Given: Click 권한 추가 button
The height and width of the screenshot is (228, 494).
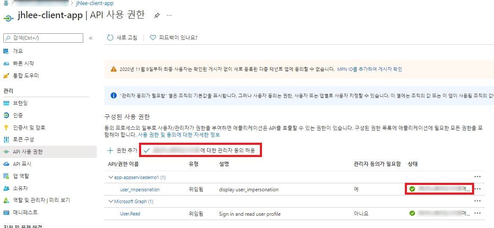Looking at the screenshot, I should (x=122, y=151).
